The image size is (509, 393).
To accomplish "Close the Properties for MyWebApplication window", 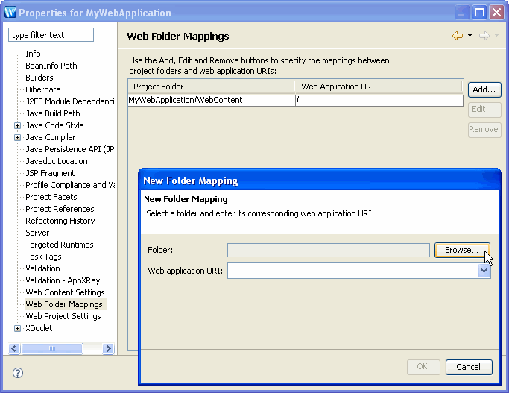I will 496,13.
